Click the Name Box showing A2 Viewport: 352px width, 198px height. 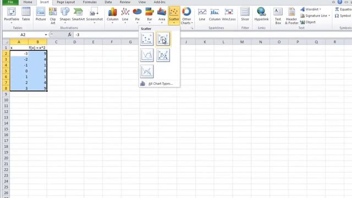(x=23, y=35)
